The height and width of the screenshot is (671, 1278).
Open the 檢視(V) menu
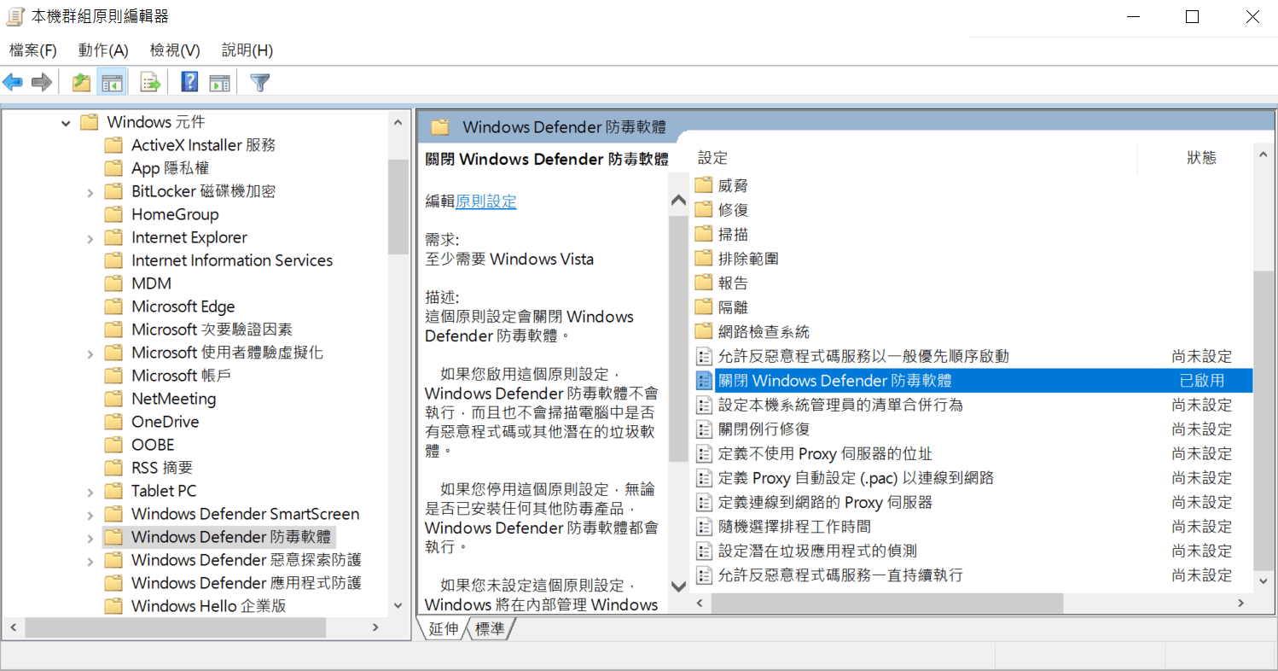tap(175, 50)
